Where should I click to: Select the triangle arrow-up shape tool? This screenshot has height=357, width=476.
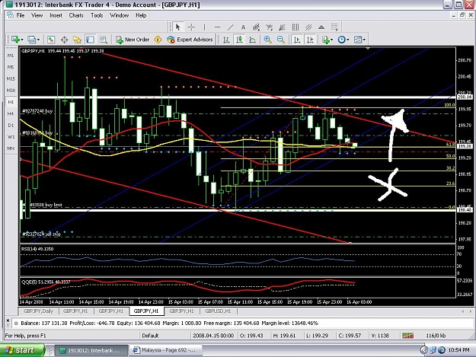(321, 27)
